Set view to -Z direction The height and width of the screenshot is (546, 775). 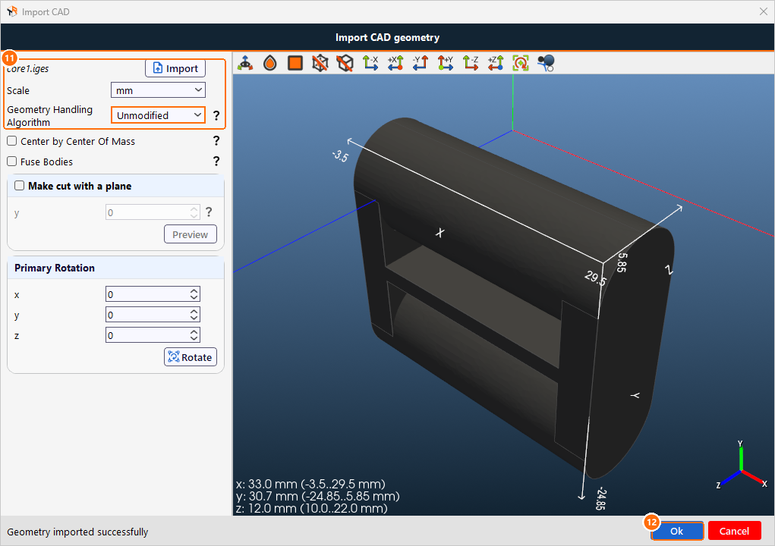coord(471,63)
